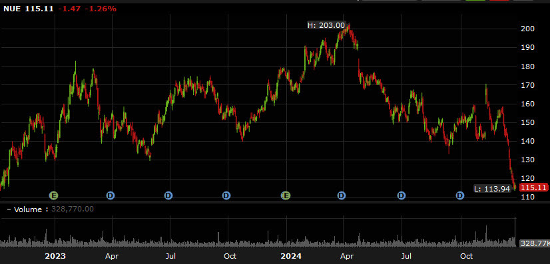Click the 190 price axis label
Screen dimensions: 550x264
527,47
